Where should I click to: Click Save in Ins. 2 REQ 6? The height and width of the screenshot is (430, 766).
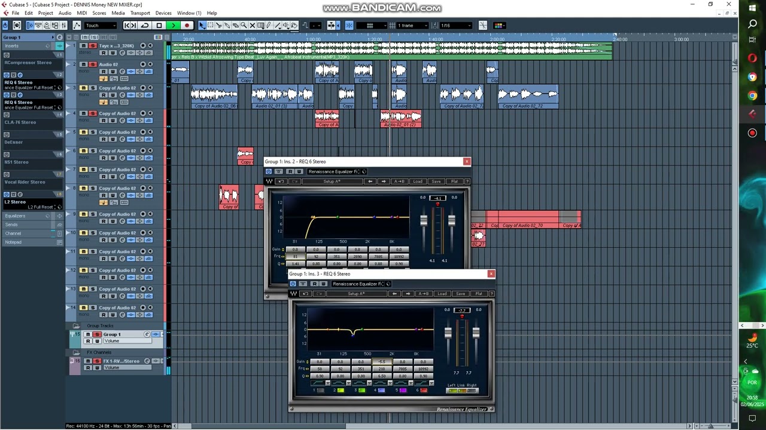436,181
